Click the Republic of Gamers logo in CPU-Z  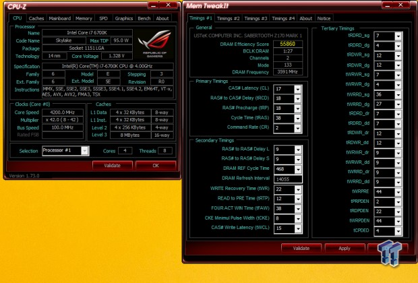click(x=154, y=44)
